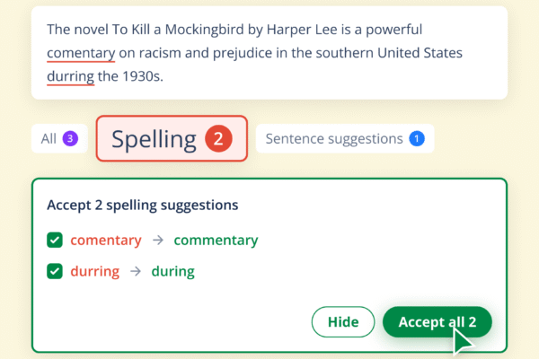
Task: Click the blue 1 badge on Sentence suggestions
Action: point(417,139)
